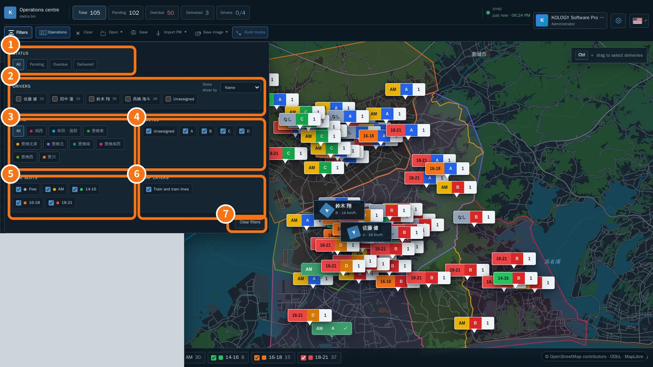Screen dimensions: 653x367
Task: Uncheck the 18-21 checkbox in bottom map legend
Action: click(x=303, y=358)
